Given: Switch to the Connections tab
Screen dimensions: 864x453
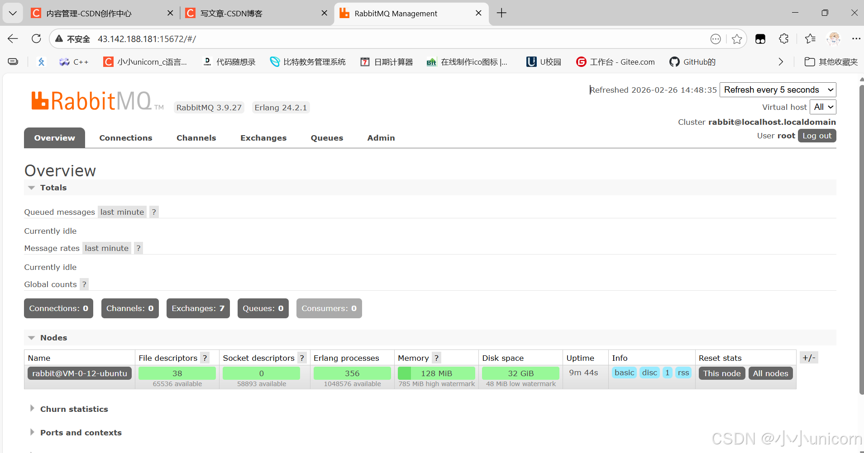Looking at the screenshot, I should click(x=126, y=138).
